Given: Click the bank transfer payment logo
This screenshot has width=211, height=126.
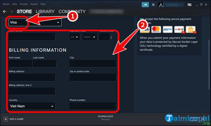Looking at the screenshot, I should tap(191, 29).
